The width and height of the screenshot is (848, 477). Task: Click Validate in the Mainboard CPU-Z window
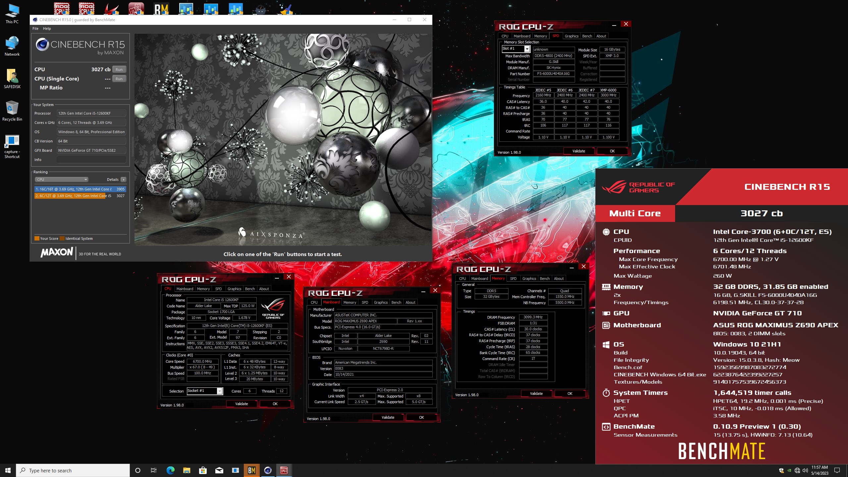[388, 417]
